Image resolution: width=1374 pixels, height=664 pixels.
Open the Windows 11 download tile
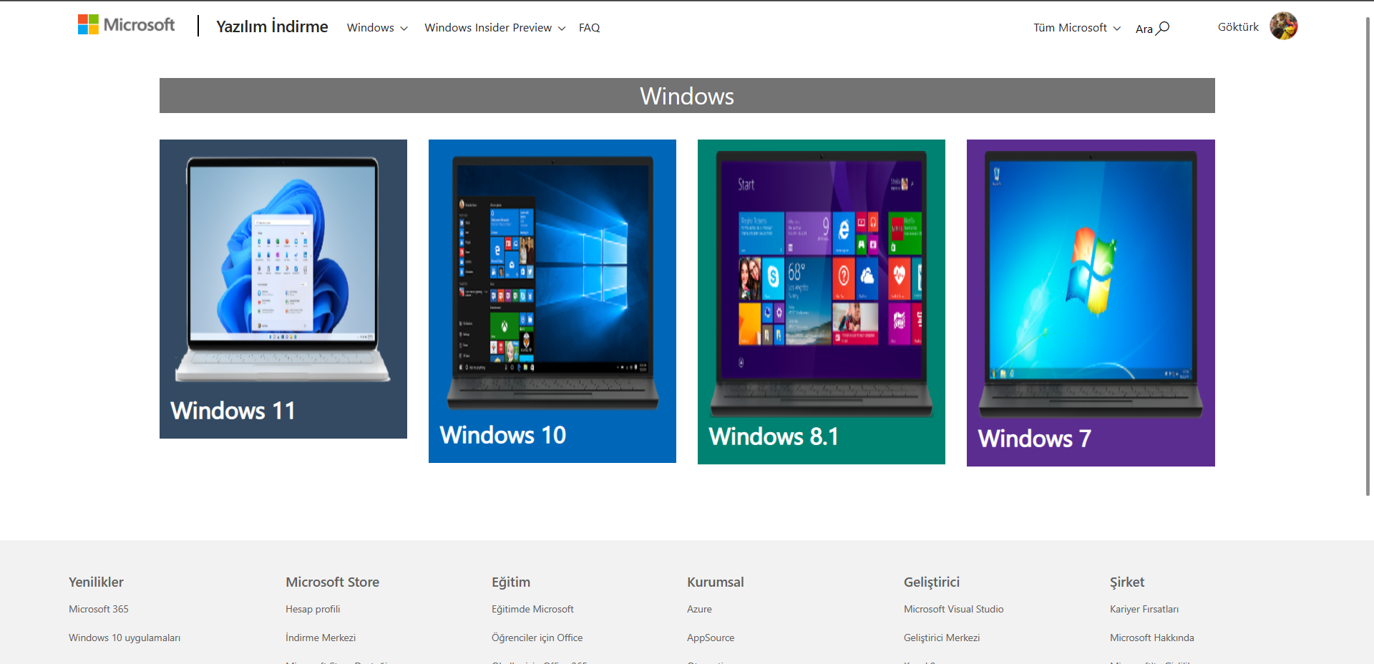[283, 289]
